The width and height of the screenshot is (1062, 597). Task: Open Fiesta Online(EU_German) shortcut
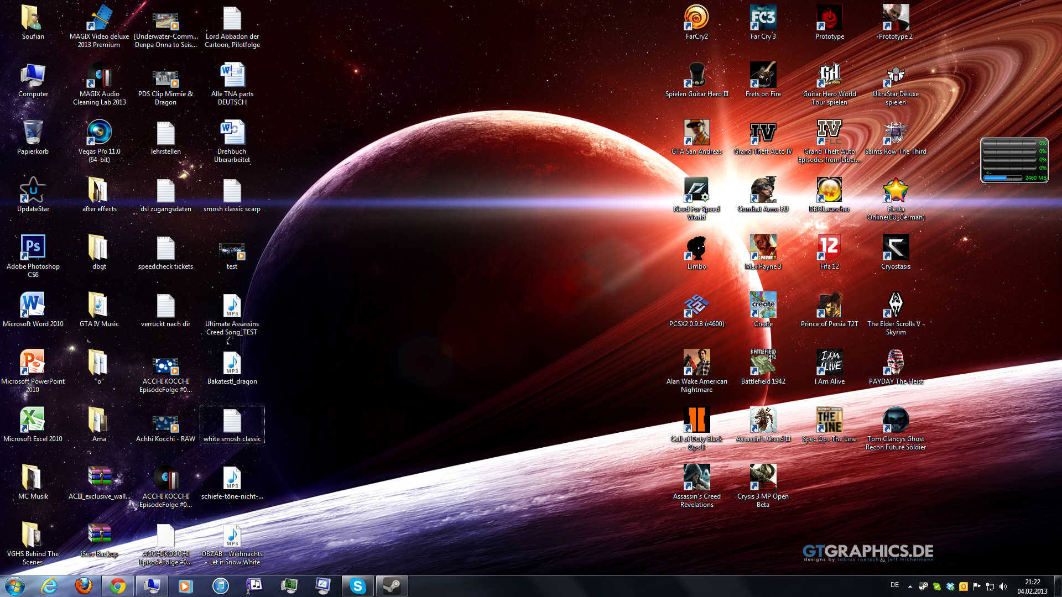(x=896, y=198)
